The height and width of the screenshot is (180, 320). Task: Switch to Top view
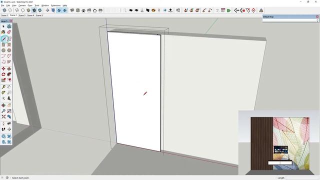pyautogui.click(x=78, y=10)
